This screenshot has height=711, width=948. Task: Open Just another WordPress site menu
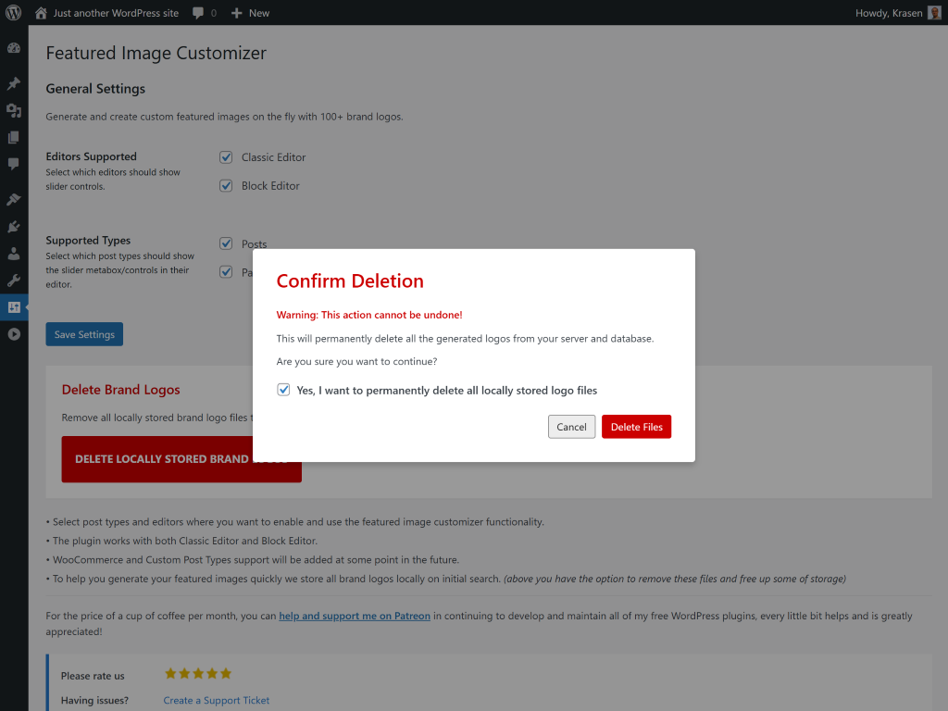pos(106,13)
